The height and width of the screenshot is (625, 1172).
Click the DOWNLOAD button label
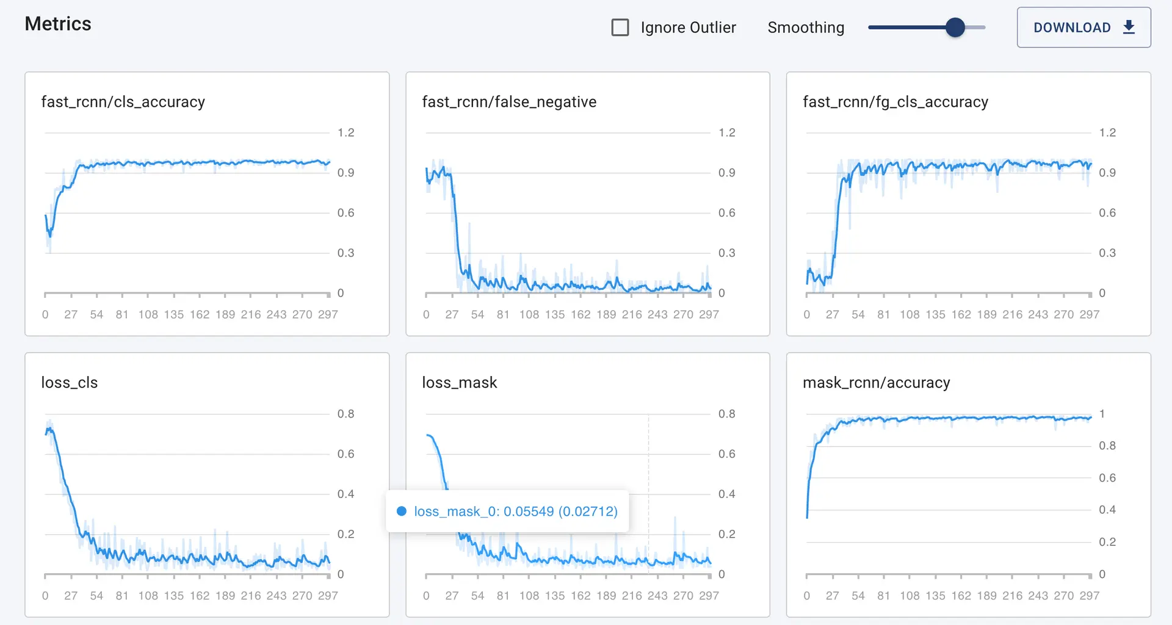coord(1072,27)
